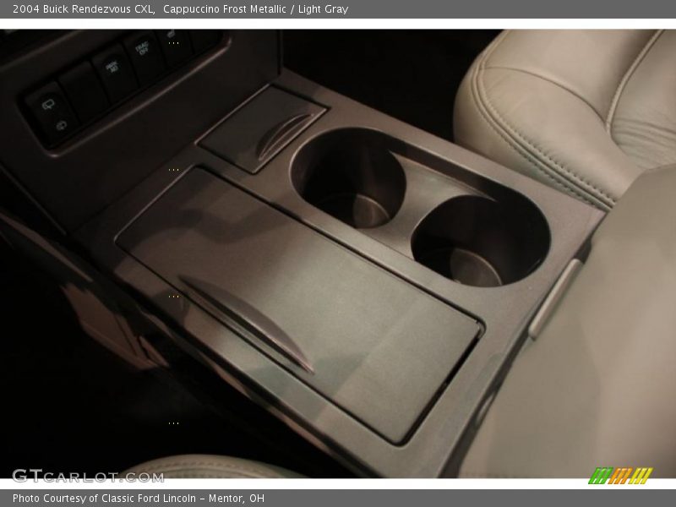This screenshot has width=676, height=507.
Task: Select the "Cappuccino Frost Metallic / Light Gray" caption
Action: click(256, 9)
